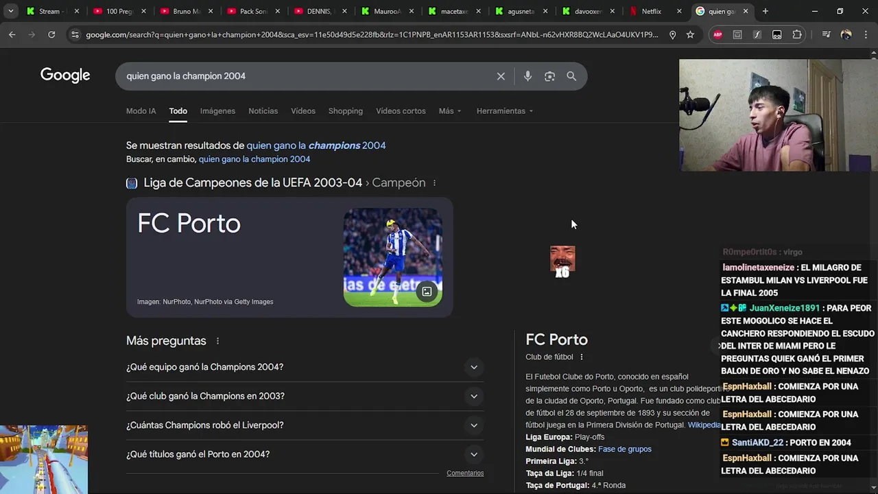
Task: Open Liga de Campeones de la UEFA 2003-04 link
Action: tap(253, 183)
